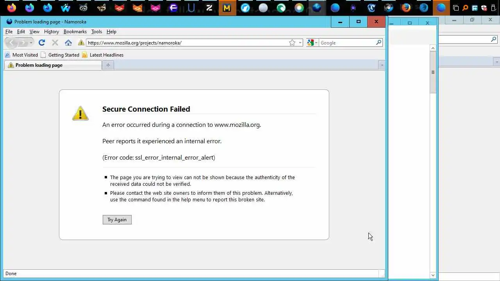Go to the Home page
The height and width of the screenshot is (281, 500).
click(68, 43)
